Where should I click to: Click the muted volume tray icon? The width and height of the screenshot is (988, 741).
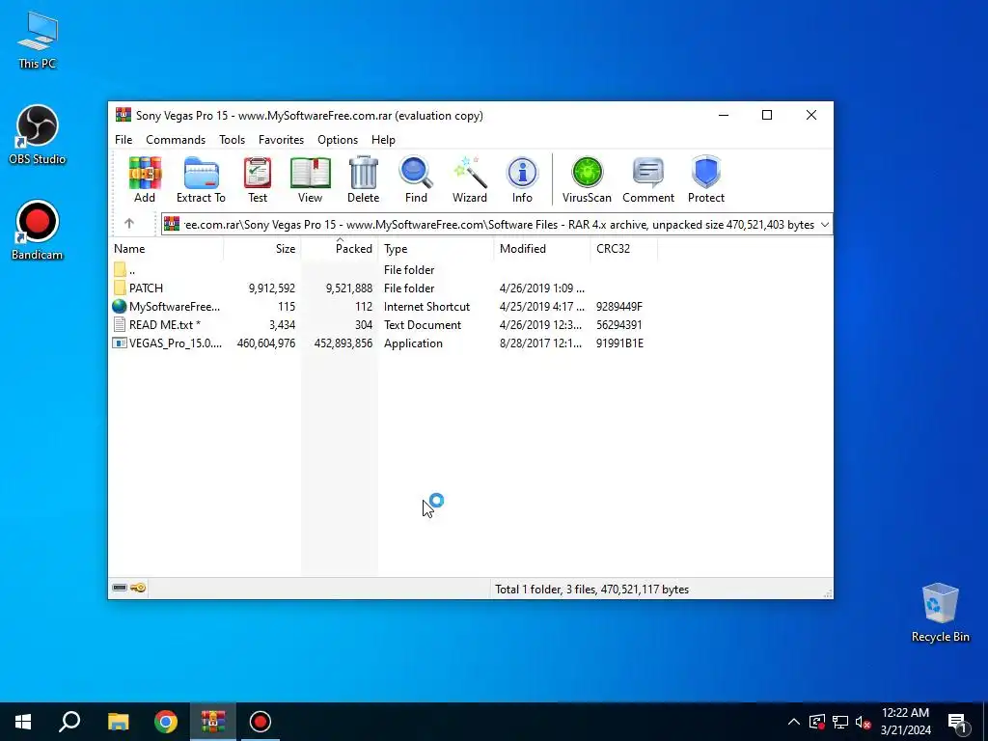863,722
